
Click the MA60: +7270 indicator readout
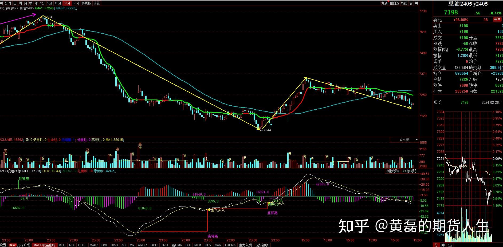(66, 8)
